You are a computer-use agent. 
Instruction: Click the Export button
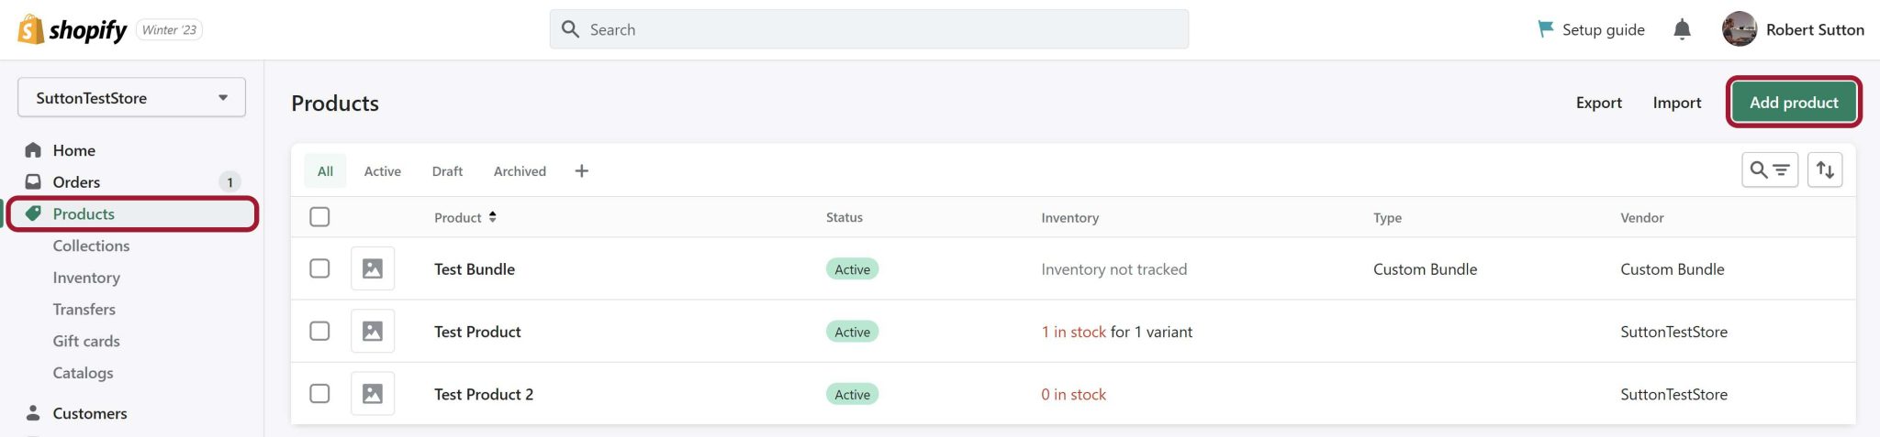(1598, 103)
